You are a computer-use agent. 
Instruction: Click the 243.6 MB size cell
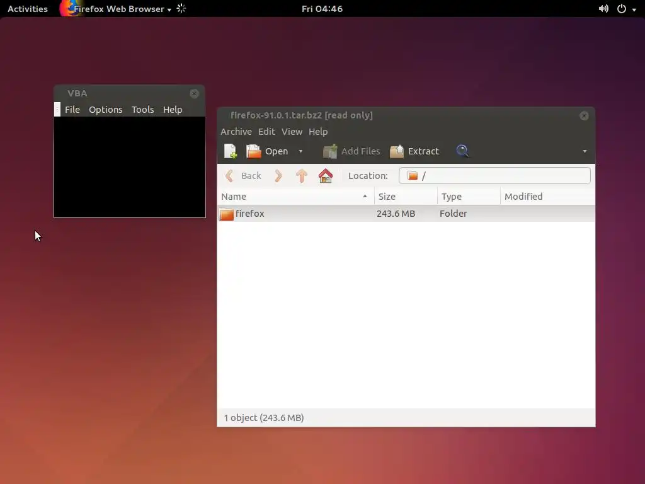click(396, 214)
